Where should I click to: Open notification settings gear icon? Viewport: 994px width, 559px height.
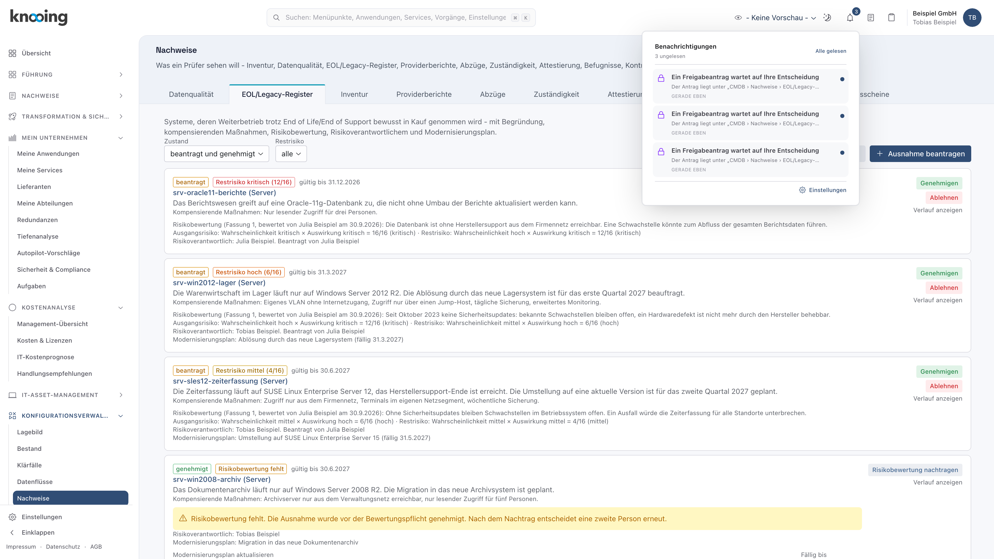[x=802, y=190]
